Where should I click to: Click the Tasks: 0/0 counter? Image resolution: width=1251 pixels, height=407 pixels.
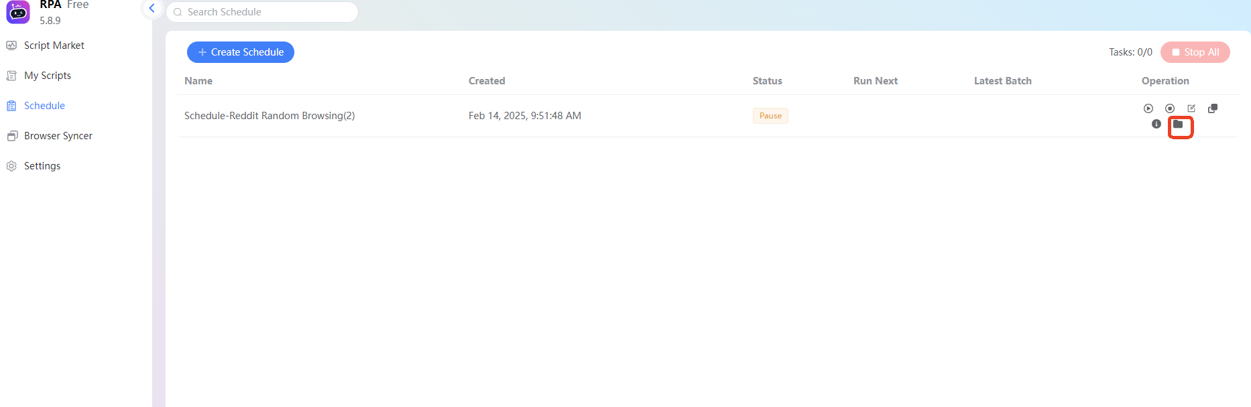[x=1130, y=52]
